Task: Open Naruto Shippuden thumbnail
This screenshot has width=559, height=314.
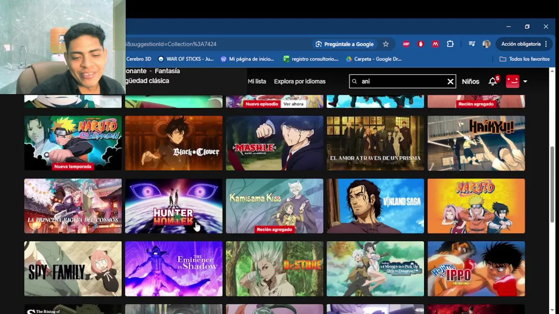Action: pos(73,143)
